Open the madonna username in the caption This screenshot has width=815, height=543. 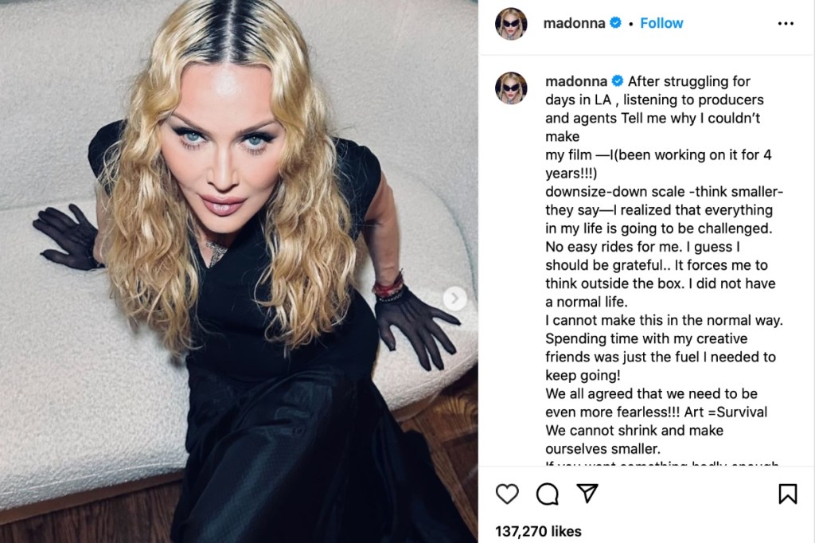576,82
